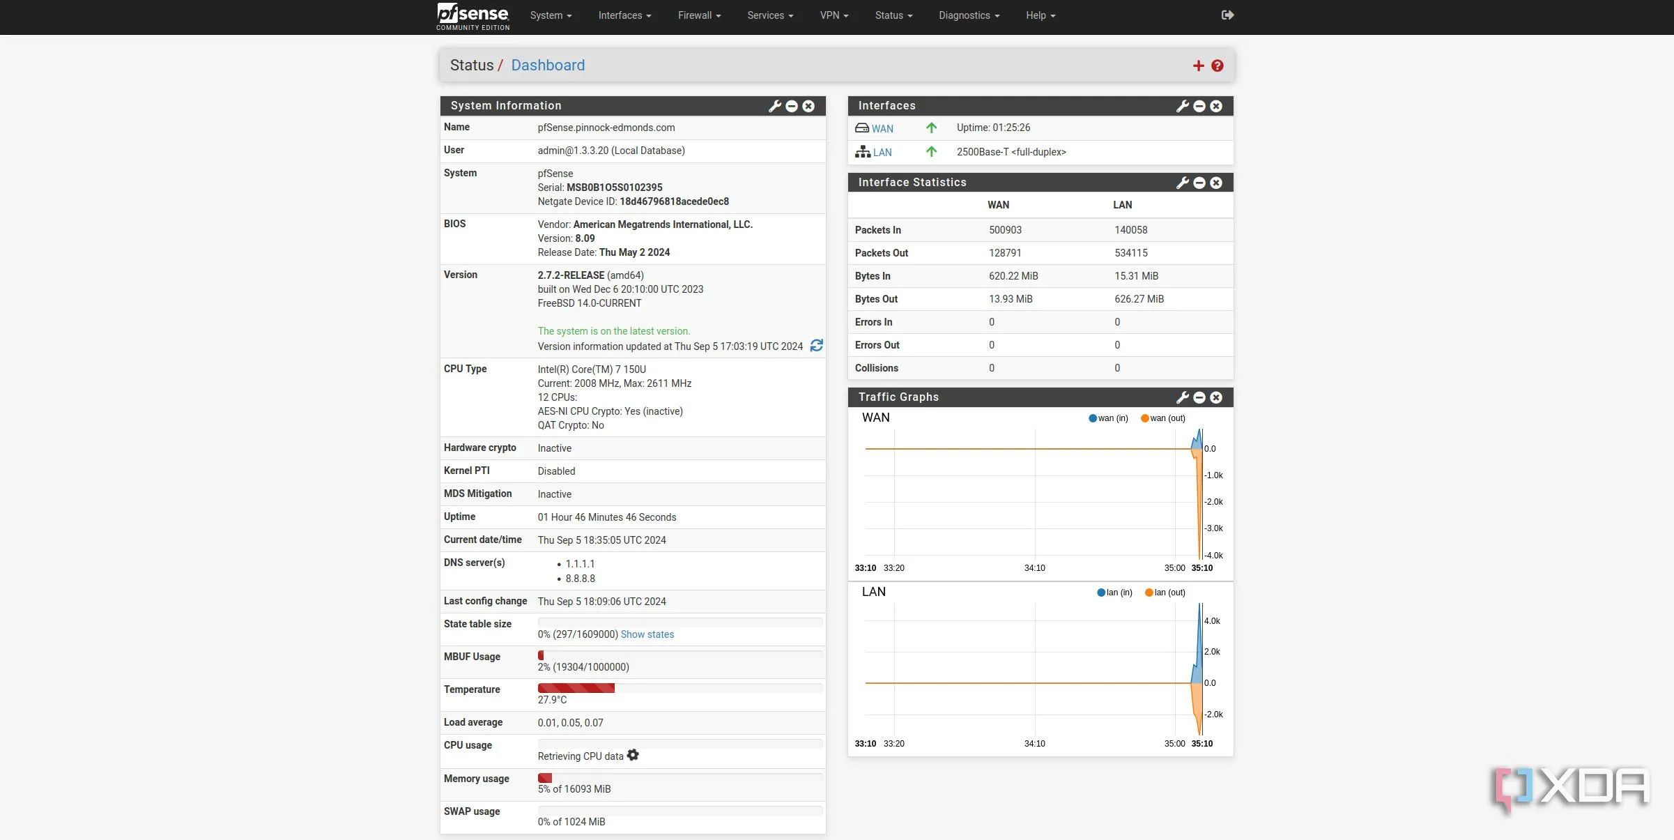Toggle lan (out) legend series
1674x840 pixels.
pos(1165,593)
